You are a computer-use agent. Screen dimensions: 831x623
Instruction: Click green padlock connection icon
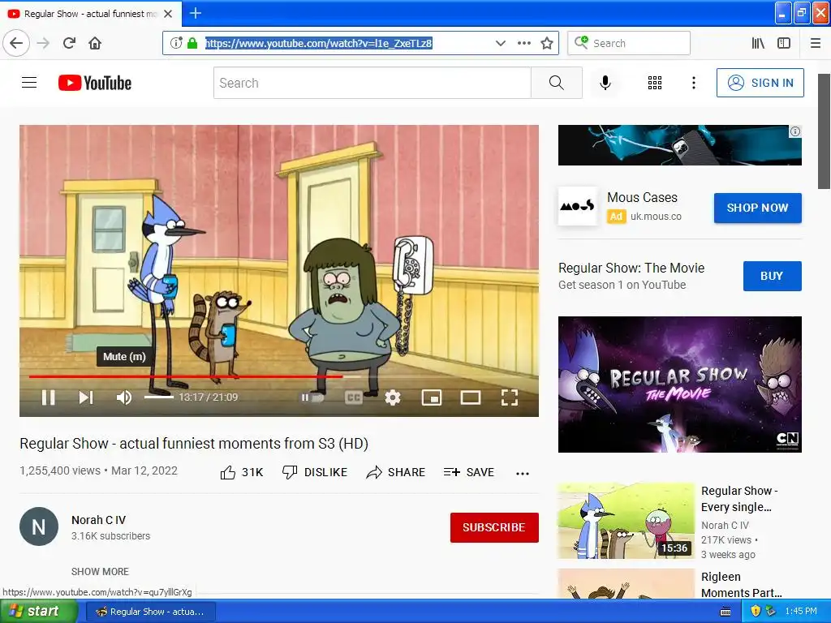(192, 43)
